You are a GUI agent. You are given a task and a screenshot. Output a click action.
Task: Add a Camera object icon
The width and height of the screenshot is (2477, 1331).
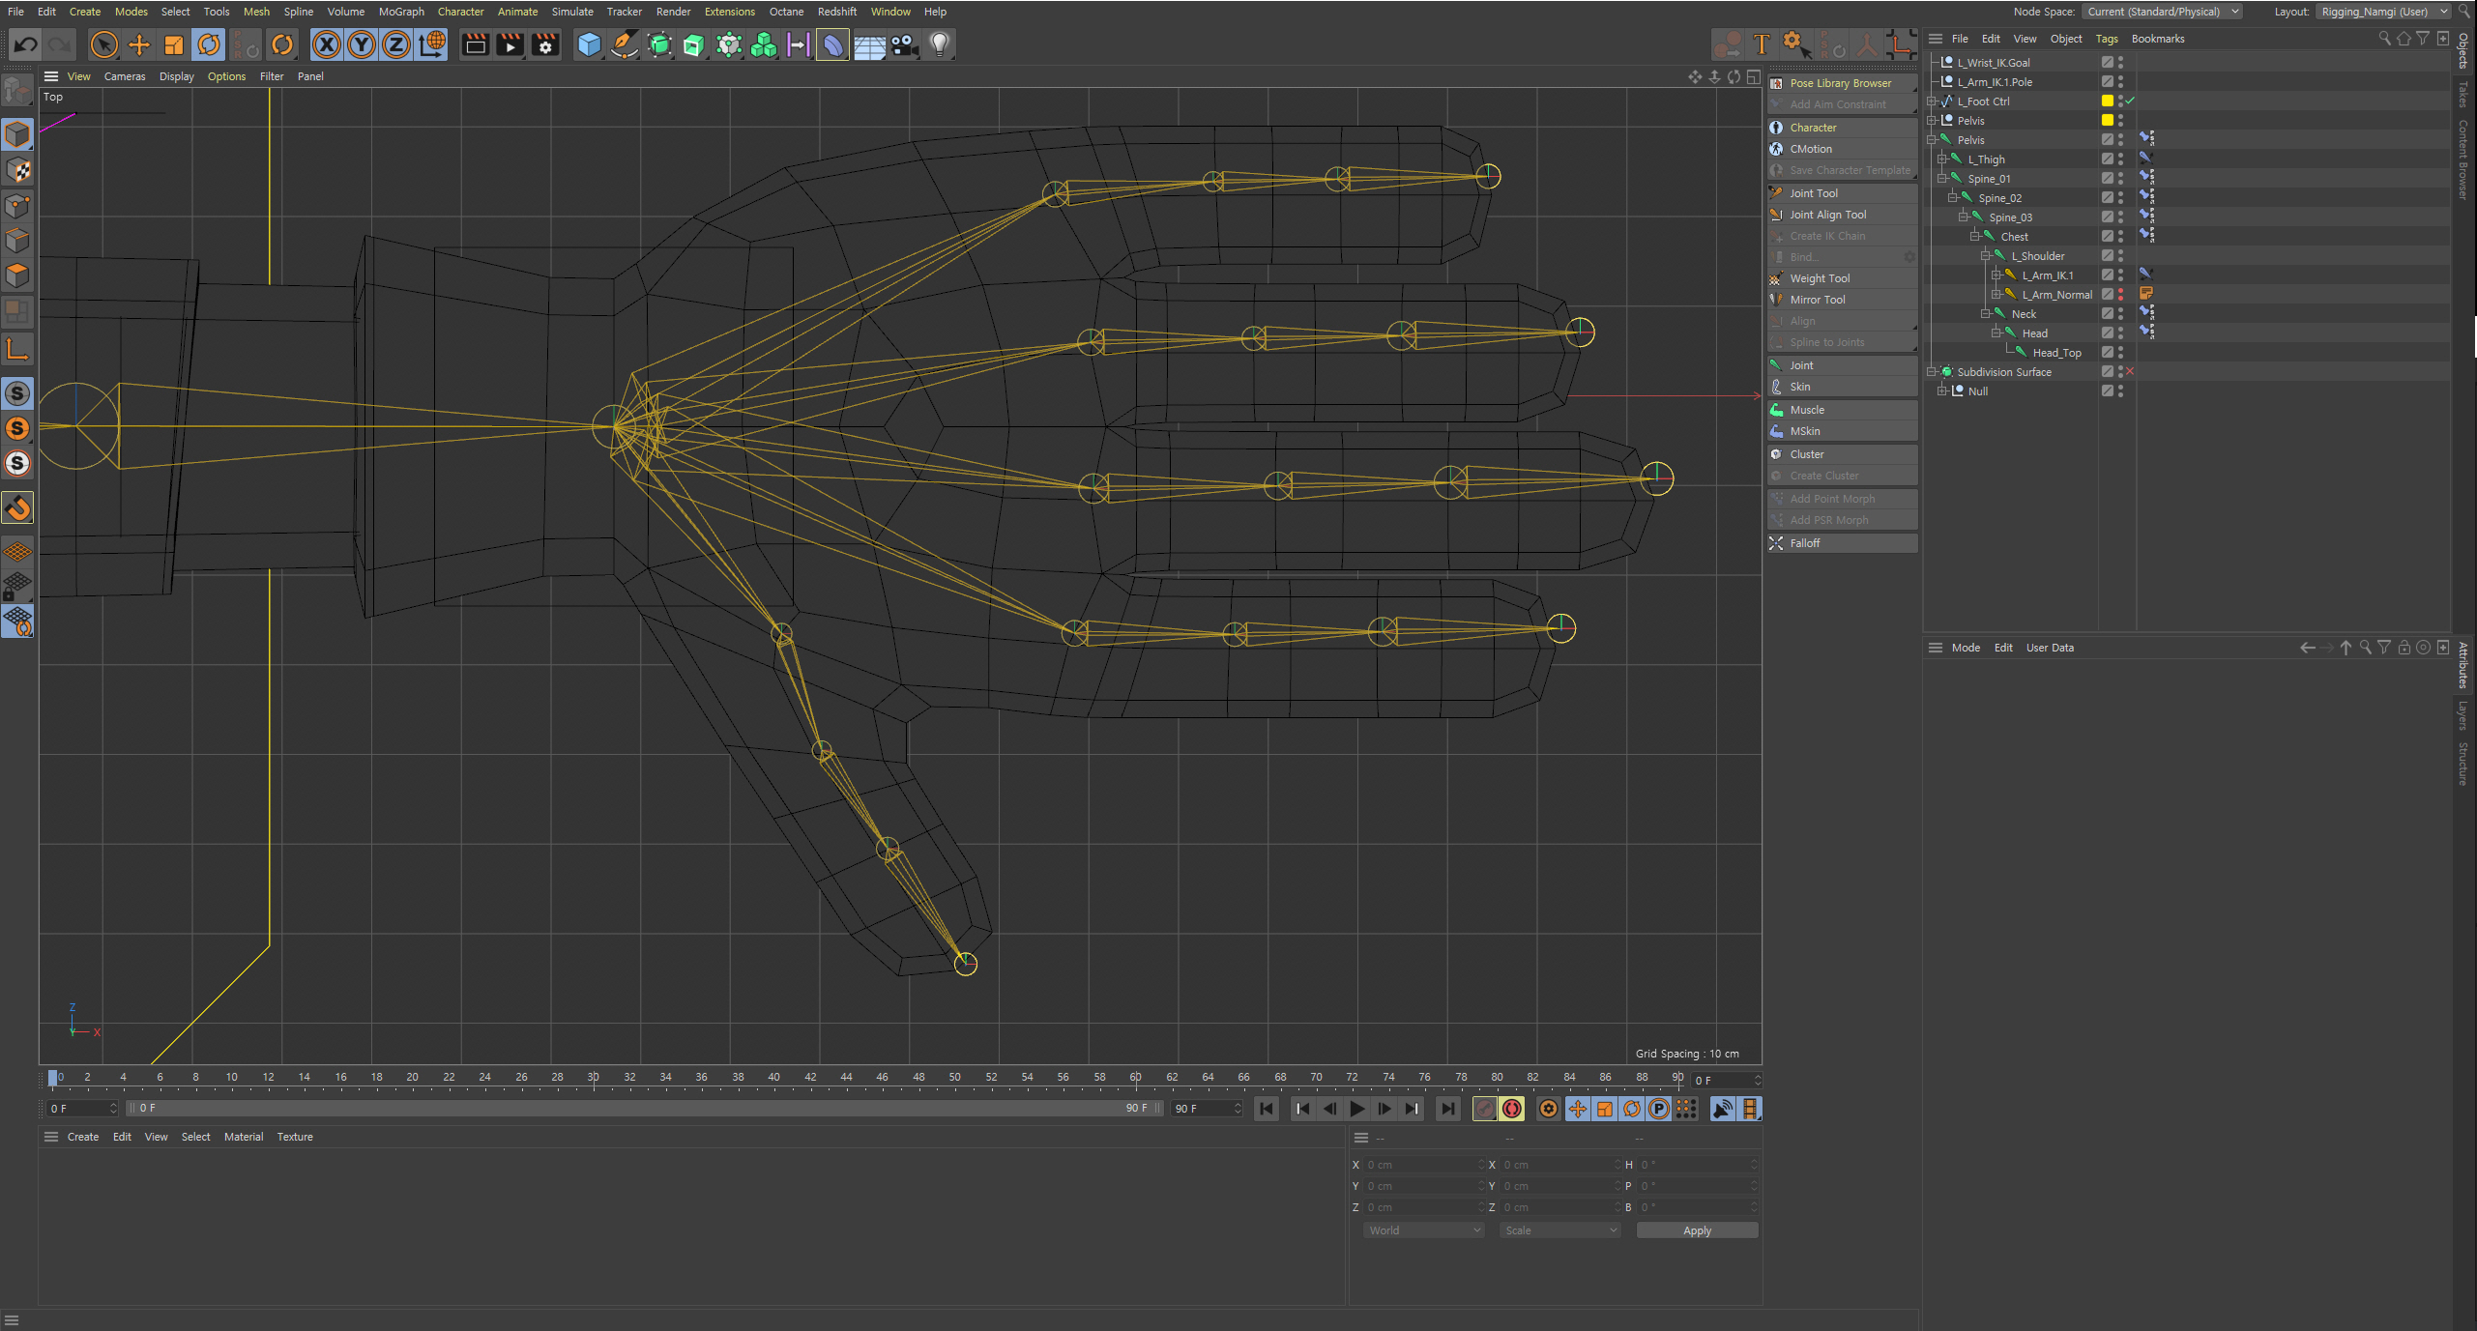pos(904,44)
